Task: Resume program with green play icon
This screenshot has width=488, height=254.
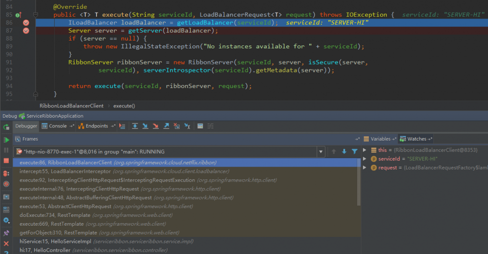Action: pos(6,140)
